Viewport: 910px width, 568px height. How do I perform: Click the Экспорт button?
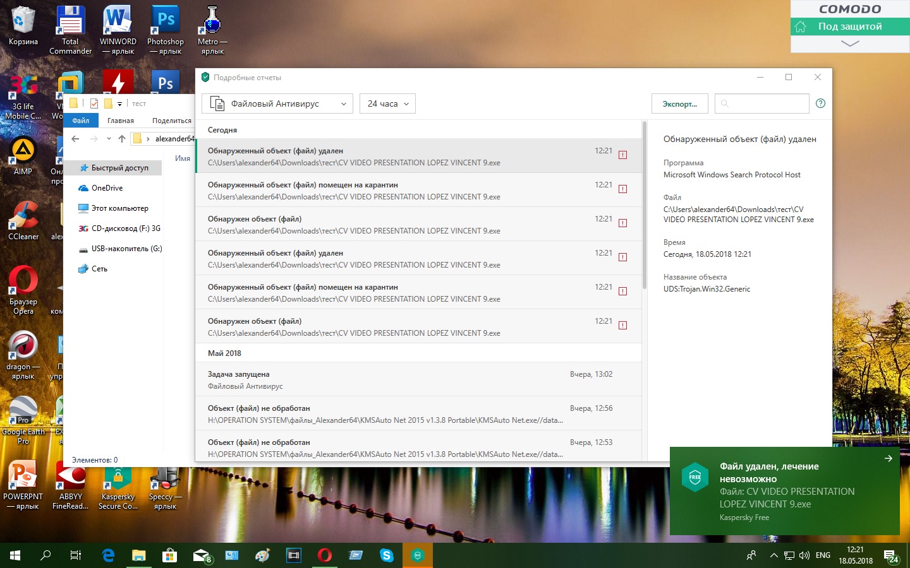coord(679,104)
